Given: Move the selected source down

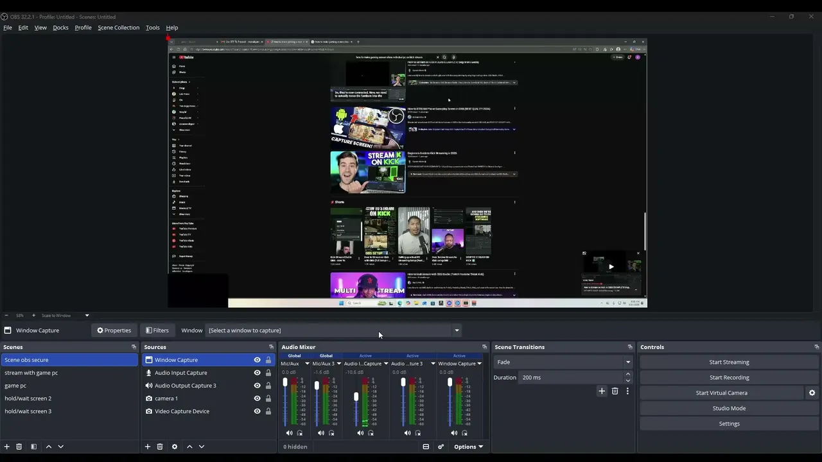Looking at the screenshot, I should click(202, 447).
